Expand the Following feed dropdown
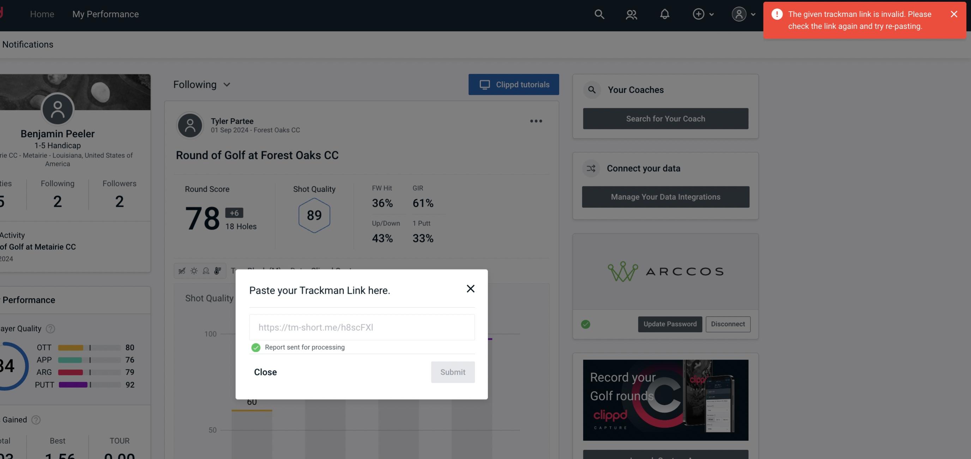The height and width of the screenshot is (459, 971). click(x=202, y=84)
